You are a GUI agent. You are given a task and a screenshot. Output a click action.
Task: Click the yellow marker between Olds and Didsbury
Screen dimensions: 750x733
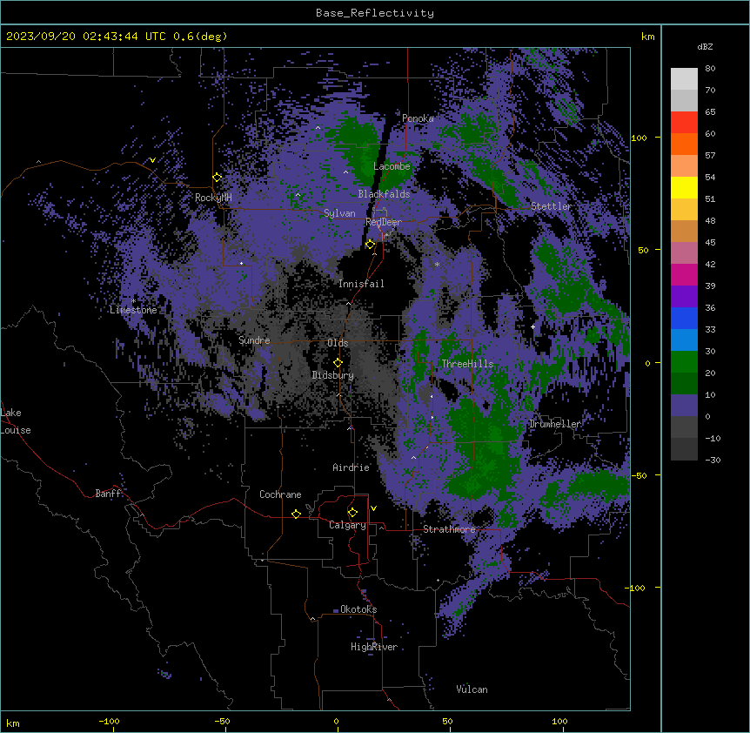coord(338,362)
